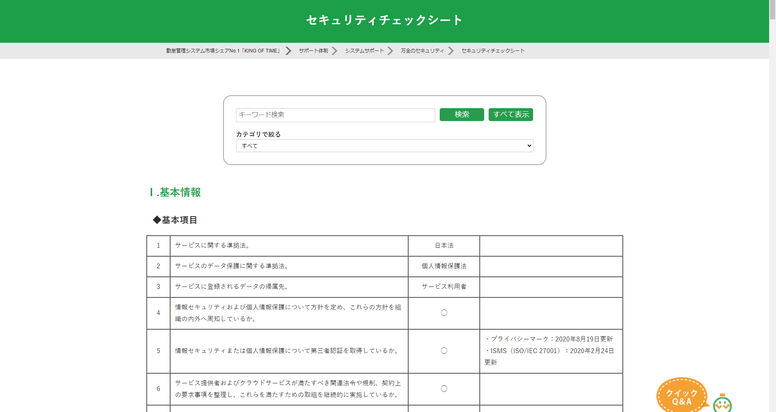
Task: Click the Ⅰ.基本情報 section heading
Action: 175,192
